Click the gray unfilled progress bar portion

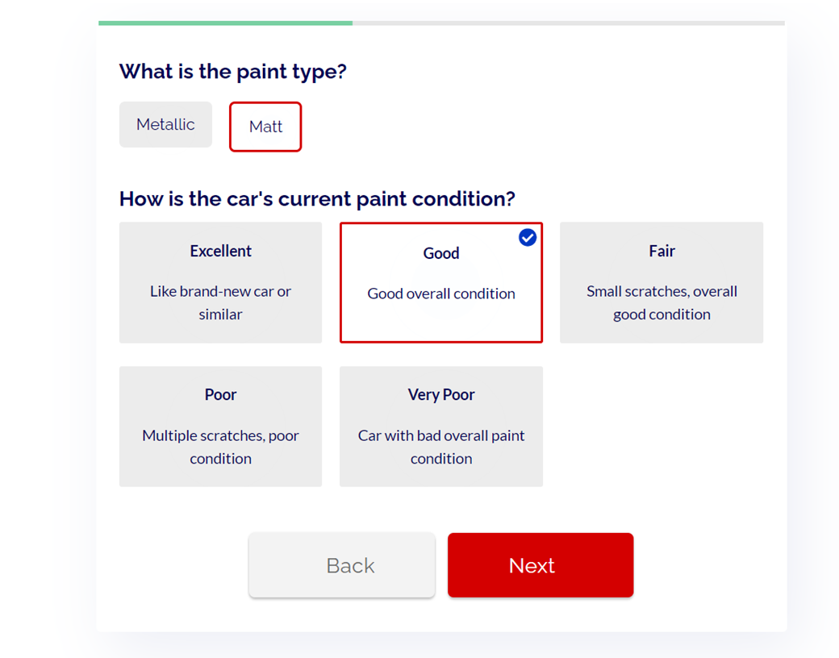coord(569,23)
